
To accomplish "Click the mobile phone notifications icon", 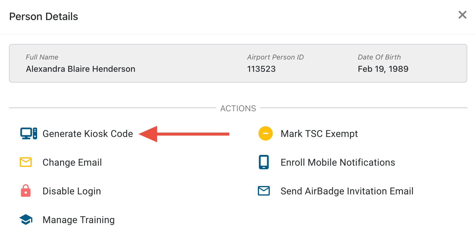I will (x=264, y=162).
